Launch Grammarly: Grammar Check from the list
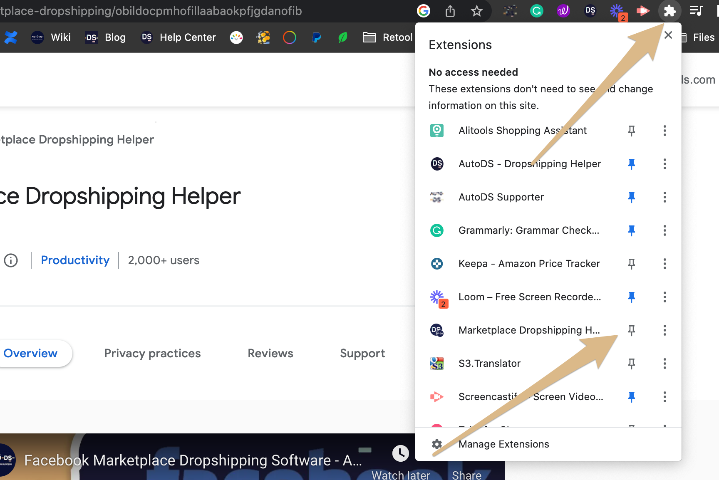The image size is (719, 480). (x=516, y=230)
